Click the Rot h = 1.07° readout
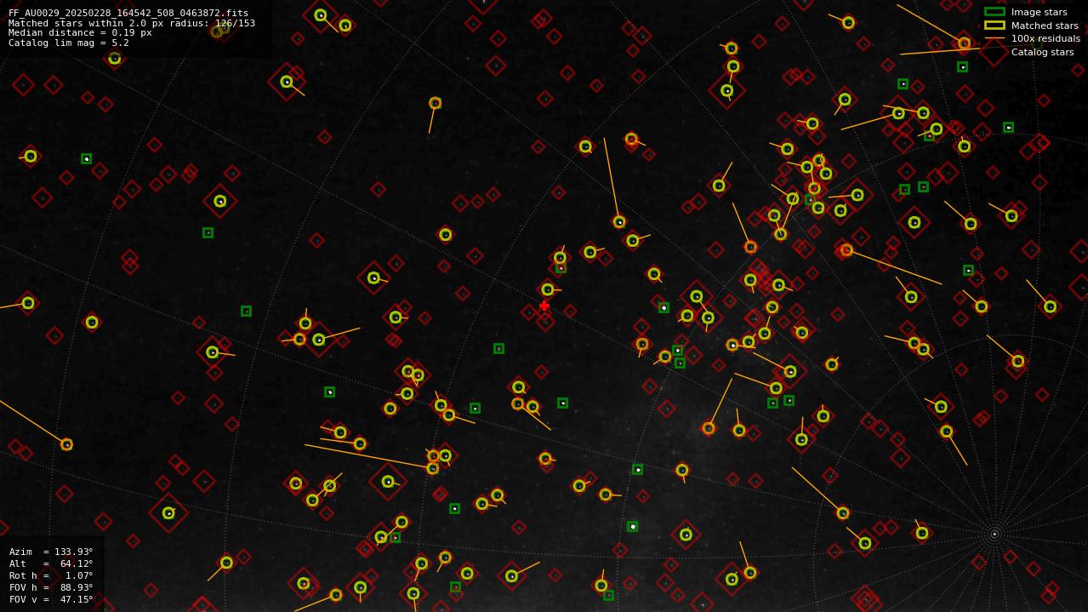The height and width of the screenshot is (612, 1088). 51,575
